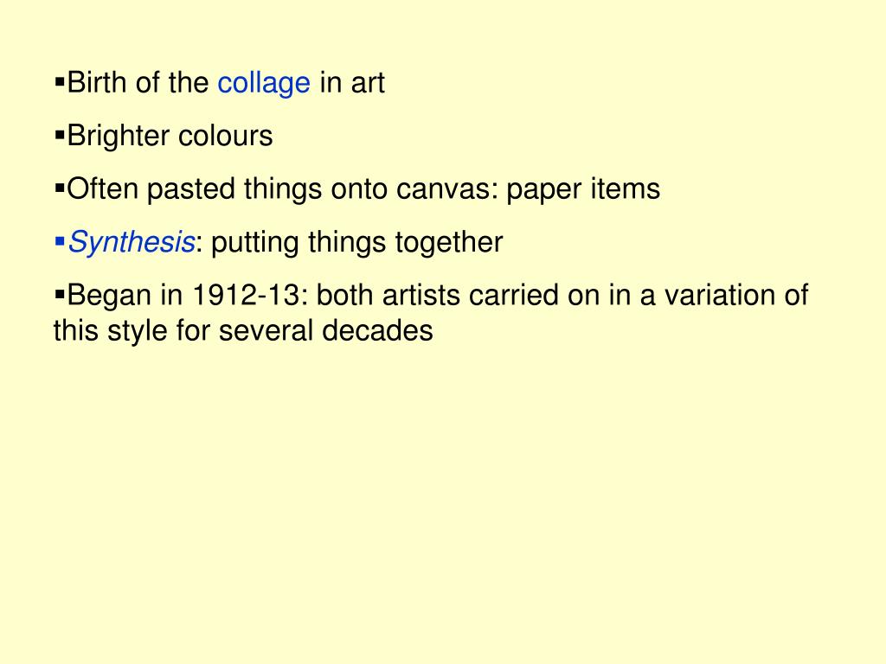
Task: Select the bullet beside "Brighter colours"
Action: 60,134
